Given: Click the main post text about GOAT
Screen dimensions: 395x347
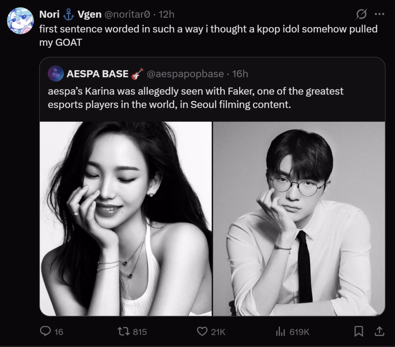Looking at the screenshot, I should tap(208, 35).
